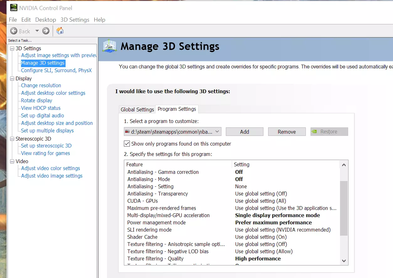The width and height of the screenshot is (393, 278).
Task: Select Antialiasing - Transparency row
Action: (x=232, y=194)
